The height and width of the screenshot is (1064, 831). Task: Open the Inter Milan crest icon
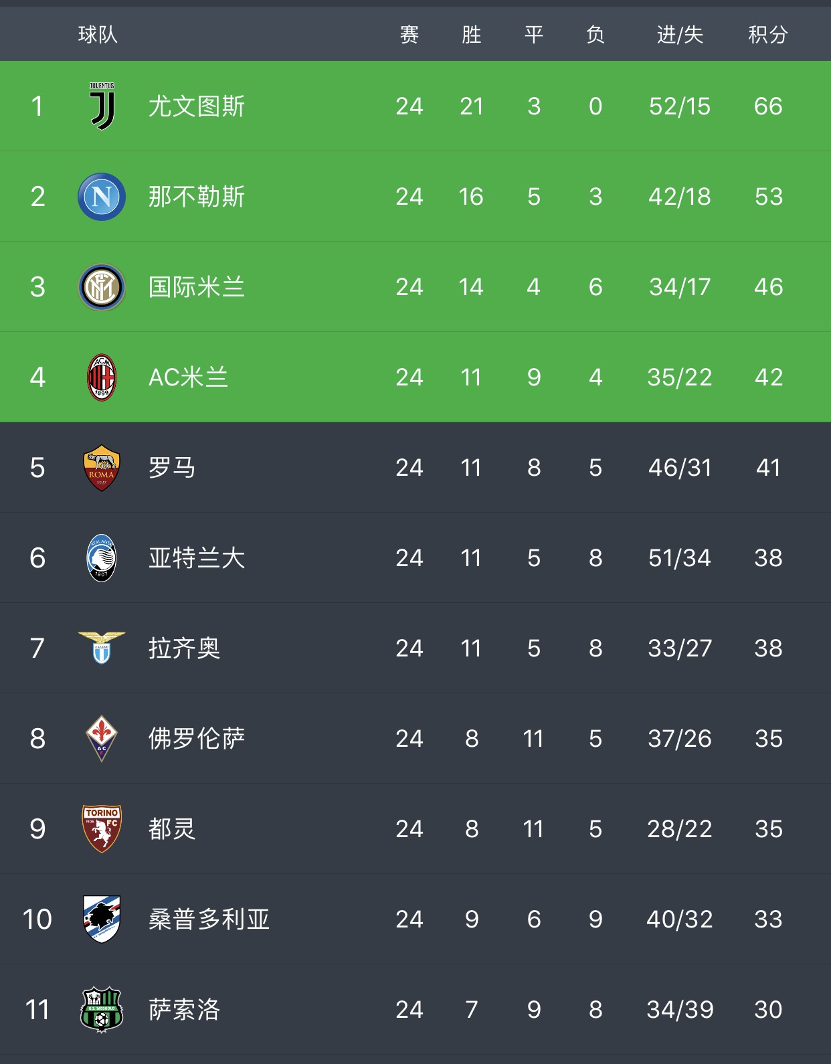[x=102, y=287]
